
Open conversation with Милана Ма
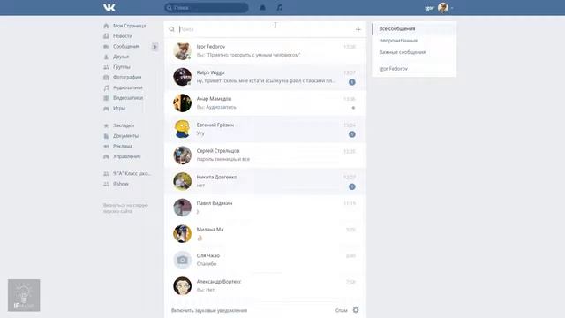265,233
